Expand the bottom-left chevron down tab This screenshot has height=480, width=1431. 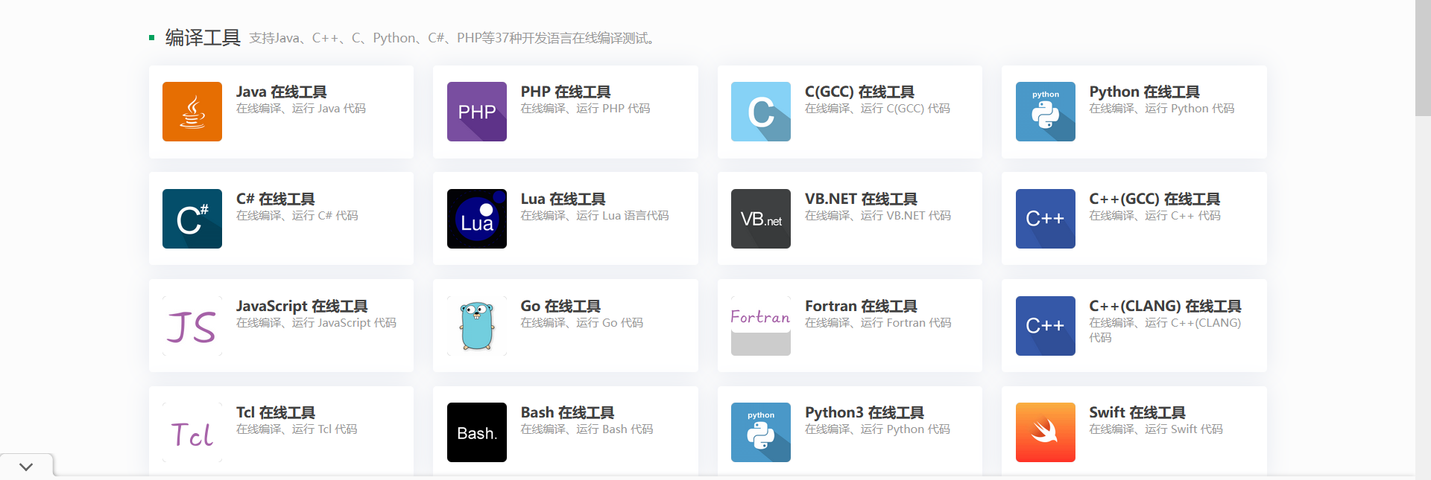[27, 467]
